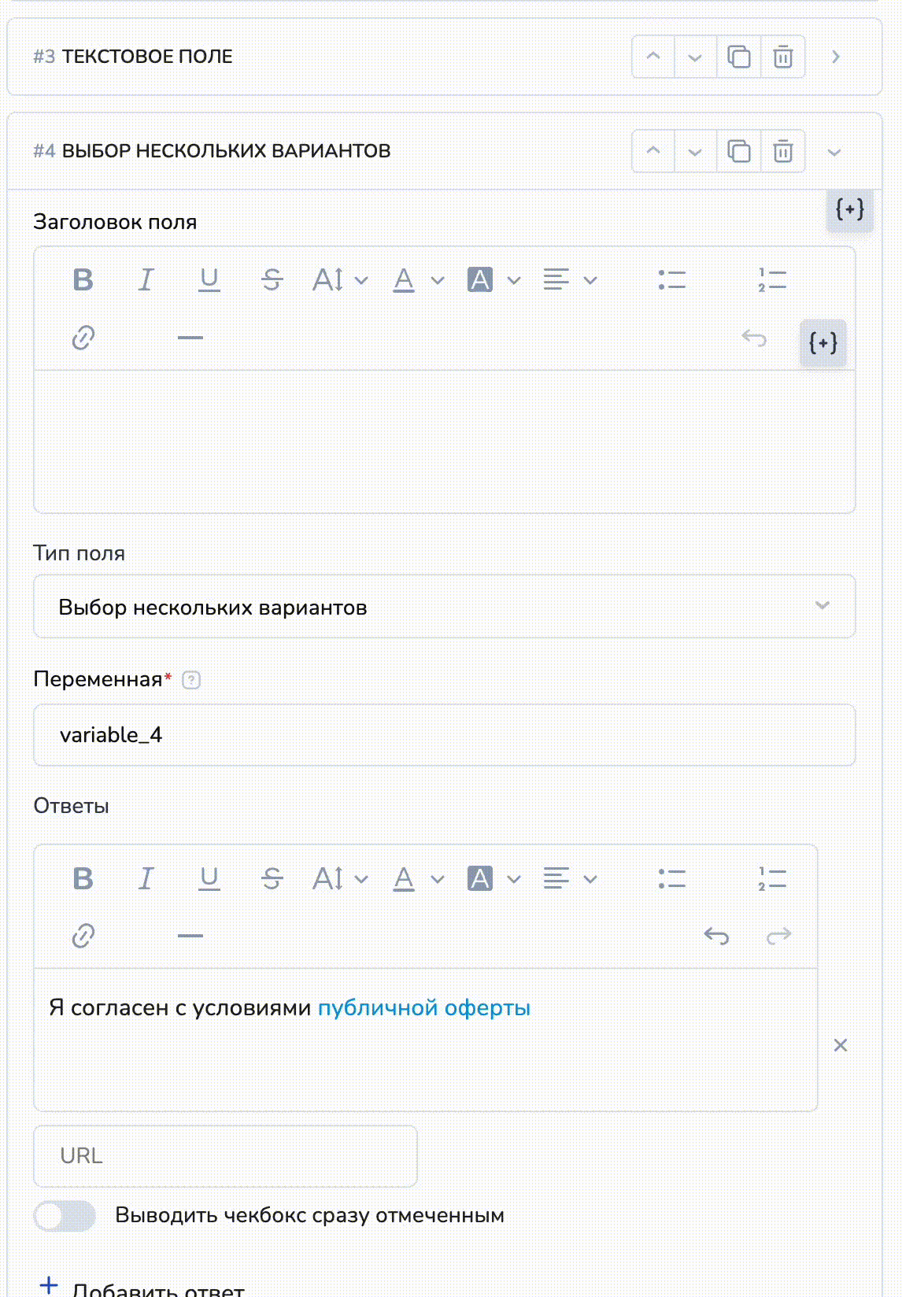Click the 'публичной оферты' link
This screenshot has width=902, height=1297.
click(423, 1008)
